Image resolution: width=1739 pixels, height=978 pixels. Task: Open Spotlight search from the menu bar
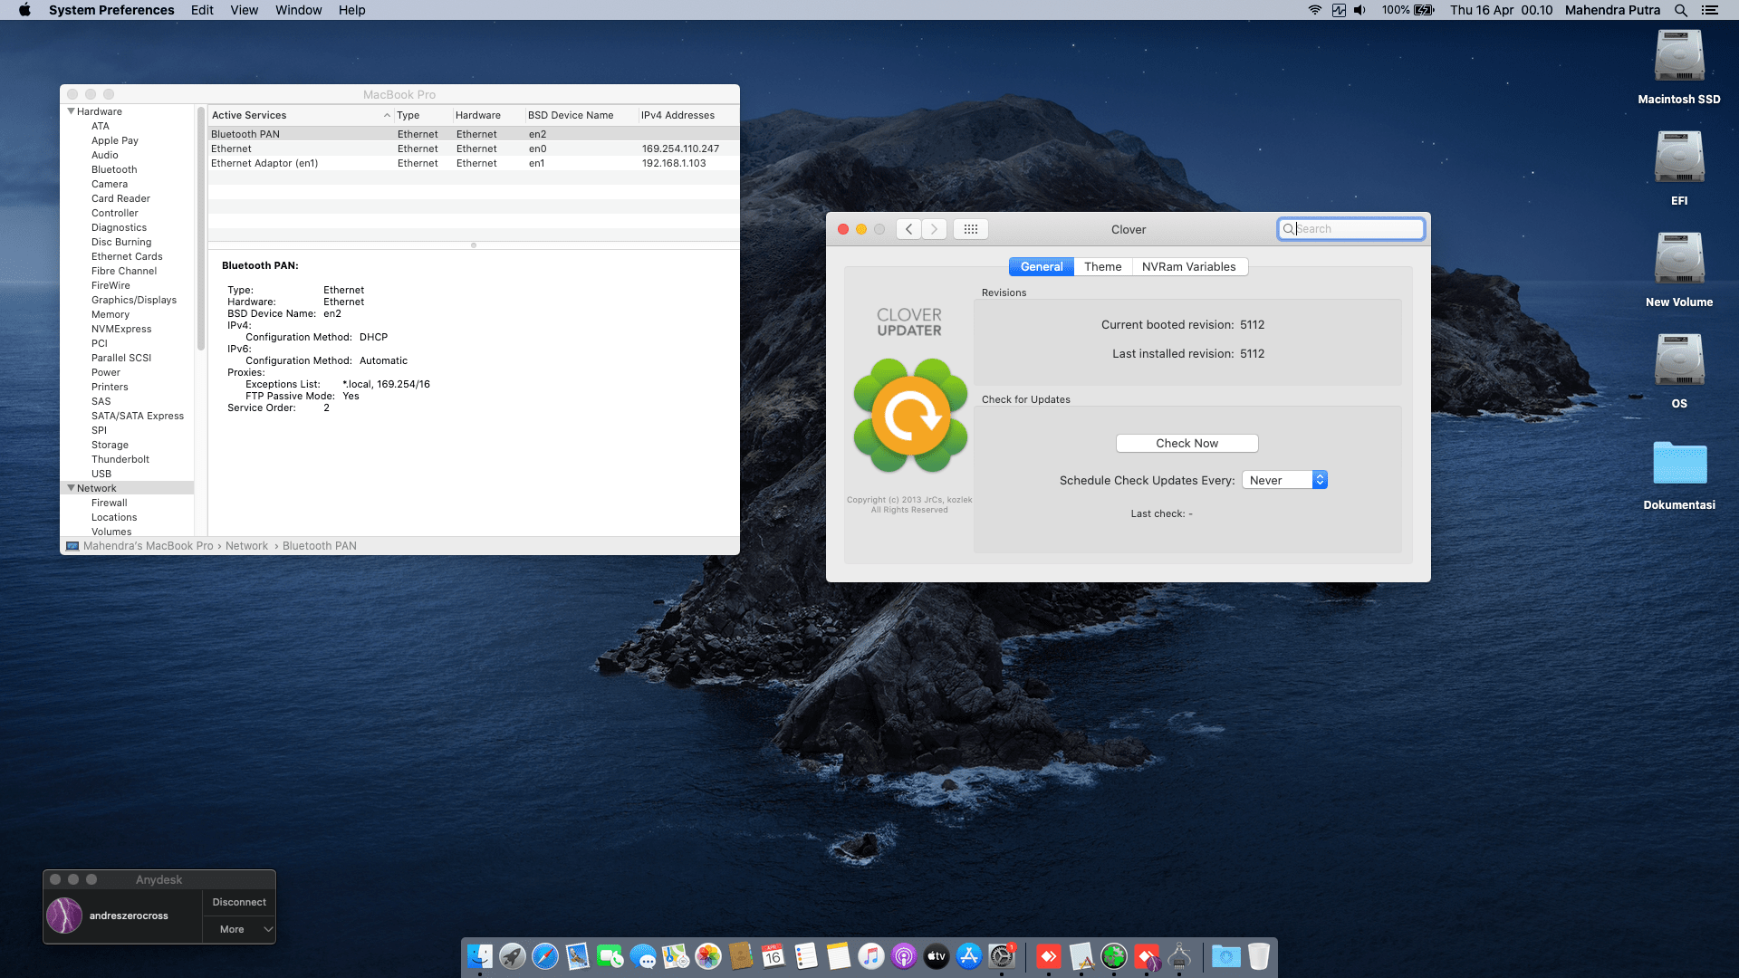pyautogui.click(x=1680, y=10)
